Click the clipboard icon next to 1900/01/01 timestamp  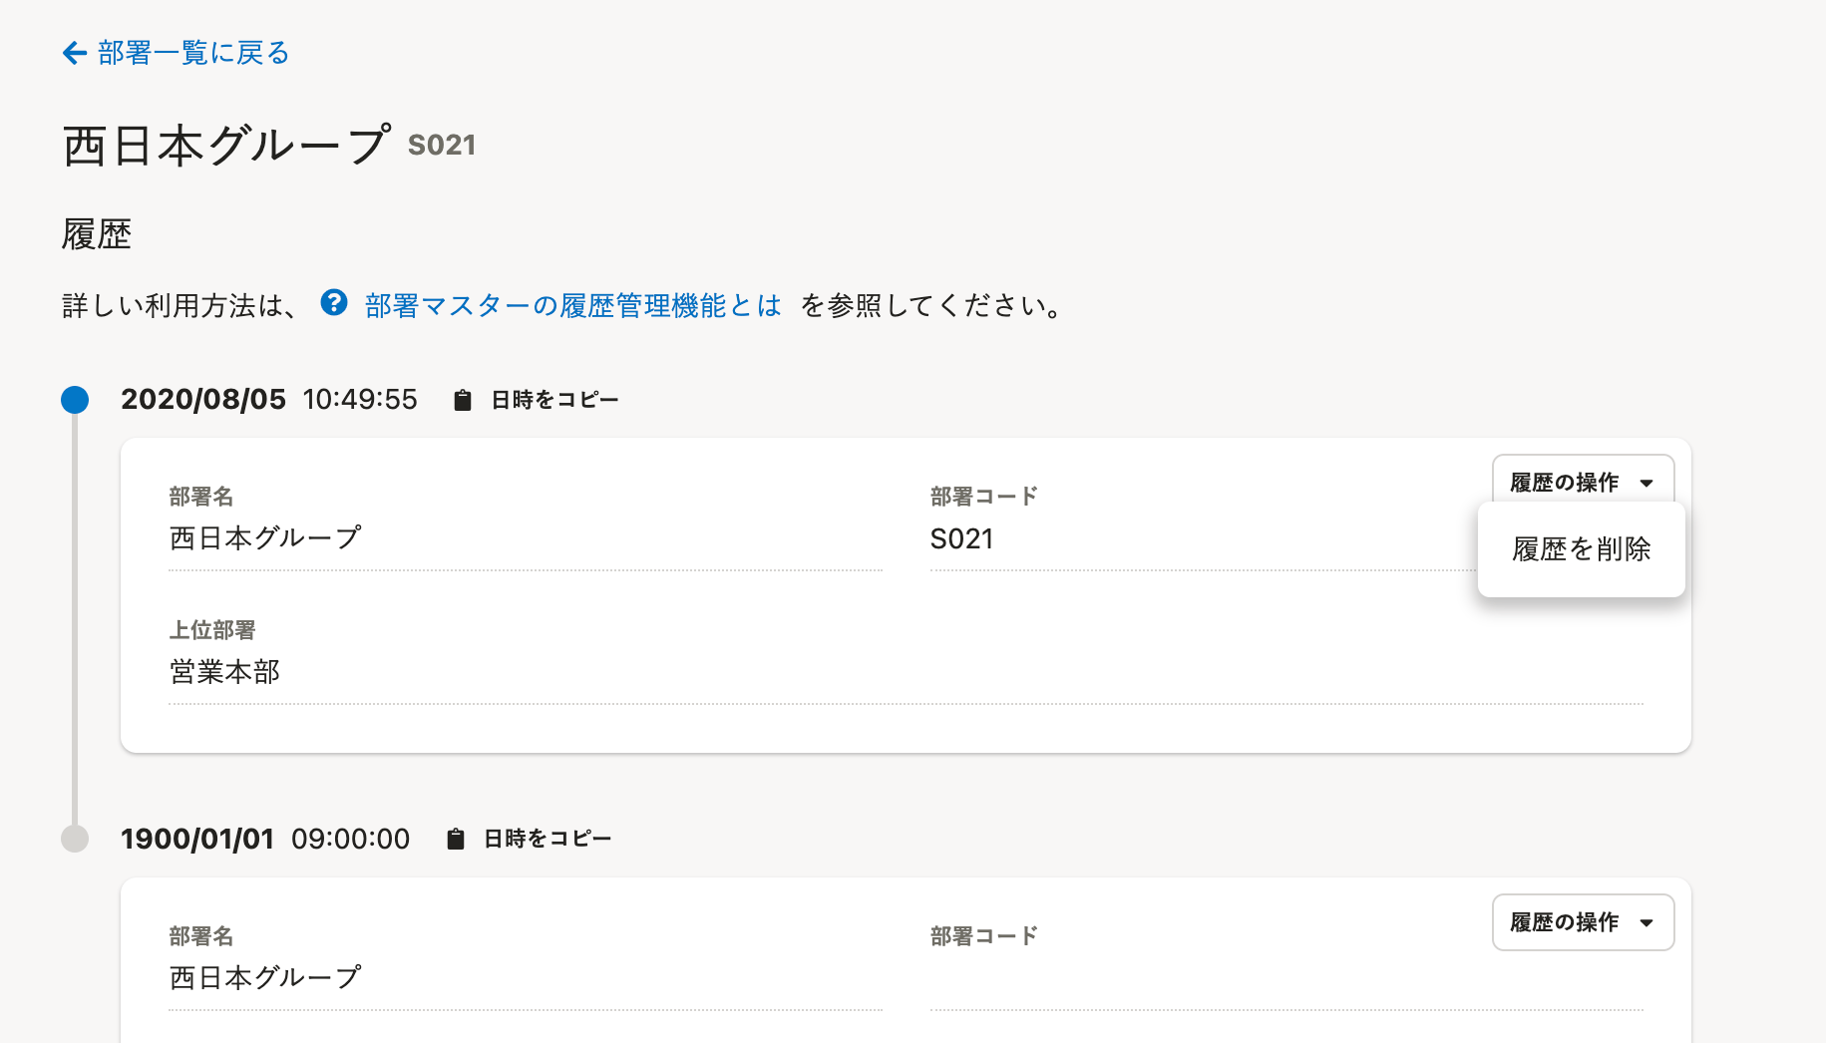coord(455,839)
